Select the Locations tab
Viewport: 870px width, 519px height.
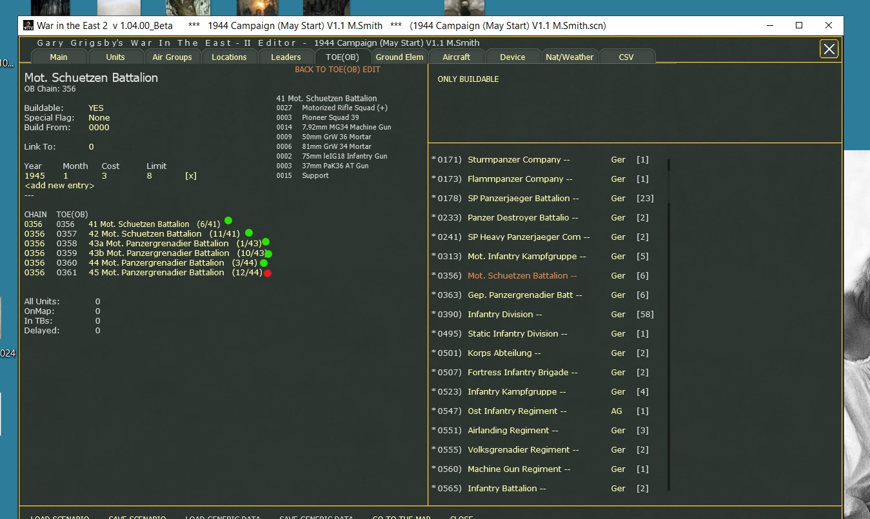tap(229, 57)
